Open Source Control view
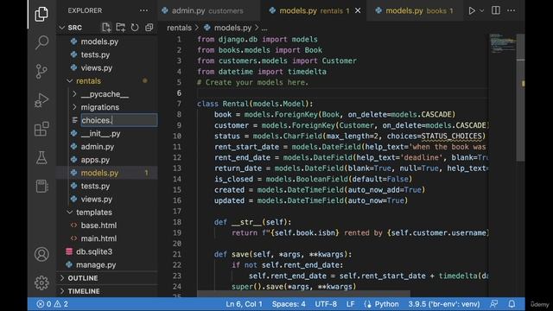Viewport: 553px width, 311px height. point(41,71)
